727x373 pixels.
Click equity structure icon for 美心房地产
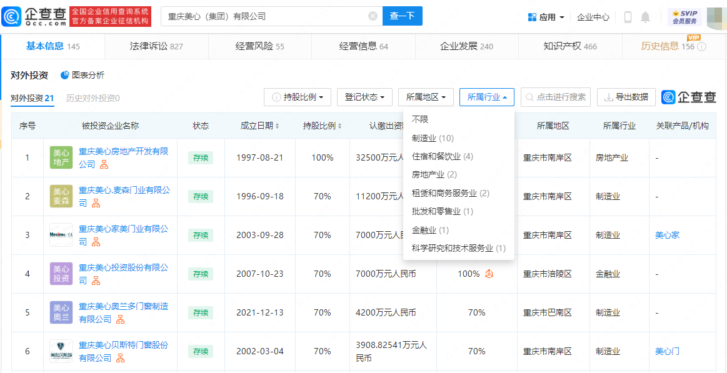(104, 165)
